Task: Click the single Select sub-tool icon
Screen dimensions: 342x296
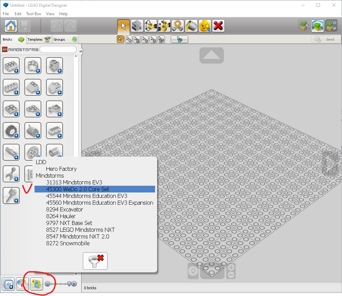Action: click(x=121, y=40)
